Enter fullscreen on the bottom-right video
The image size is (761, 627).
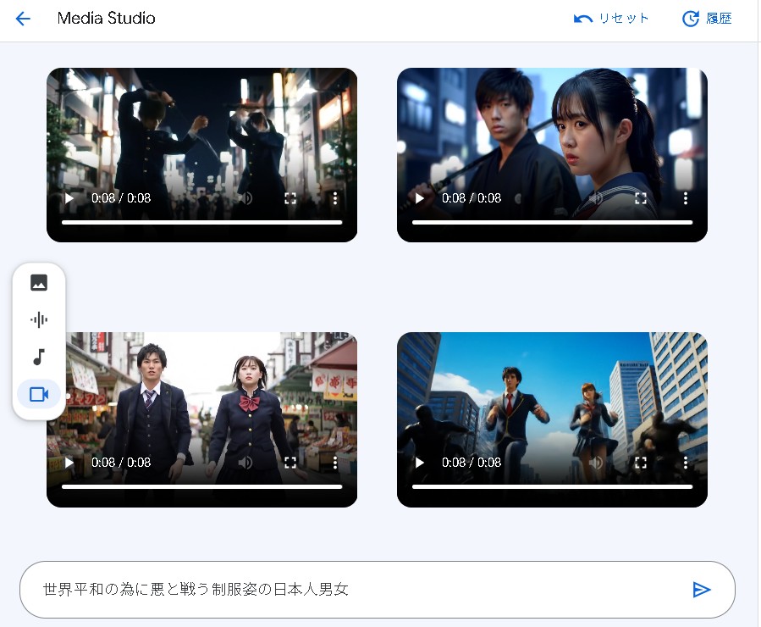[x=641, y=463]
